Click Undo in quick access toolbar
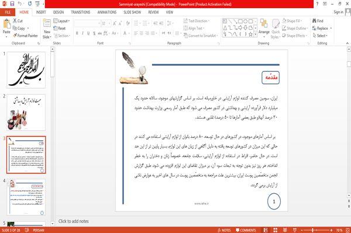 [20, 4]
